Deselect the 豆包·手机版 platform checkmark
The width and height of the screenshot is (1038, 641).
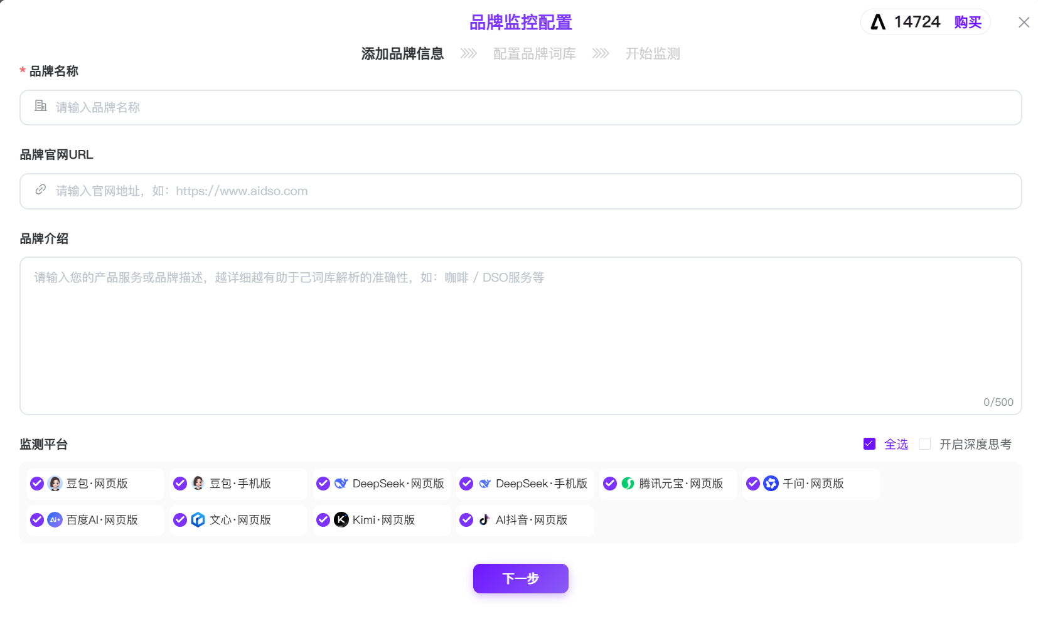point(180,484)
